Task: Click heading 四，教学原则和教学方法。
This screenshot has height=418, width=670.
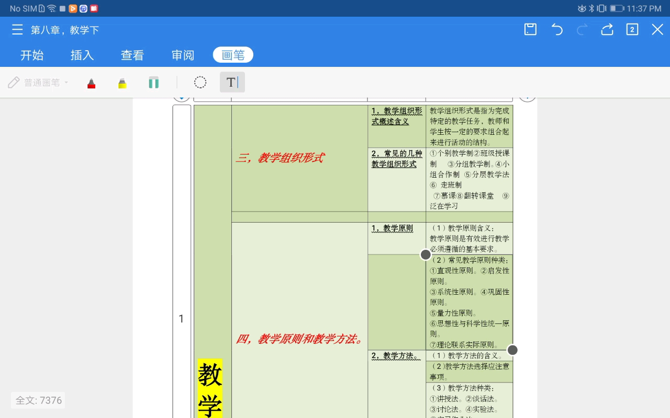Action: 300,339
